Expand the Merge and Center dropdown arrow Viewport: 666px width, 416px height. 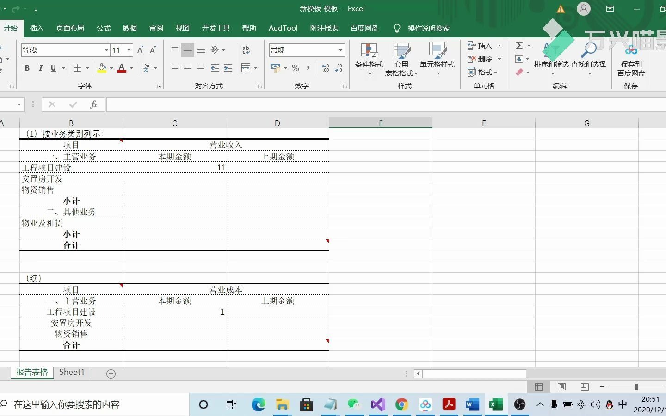pos(256,68)
